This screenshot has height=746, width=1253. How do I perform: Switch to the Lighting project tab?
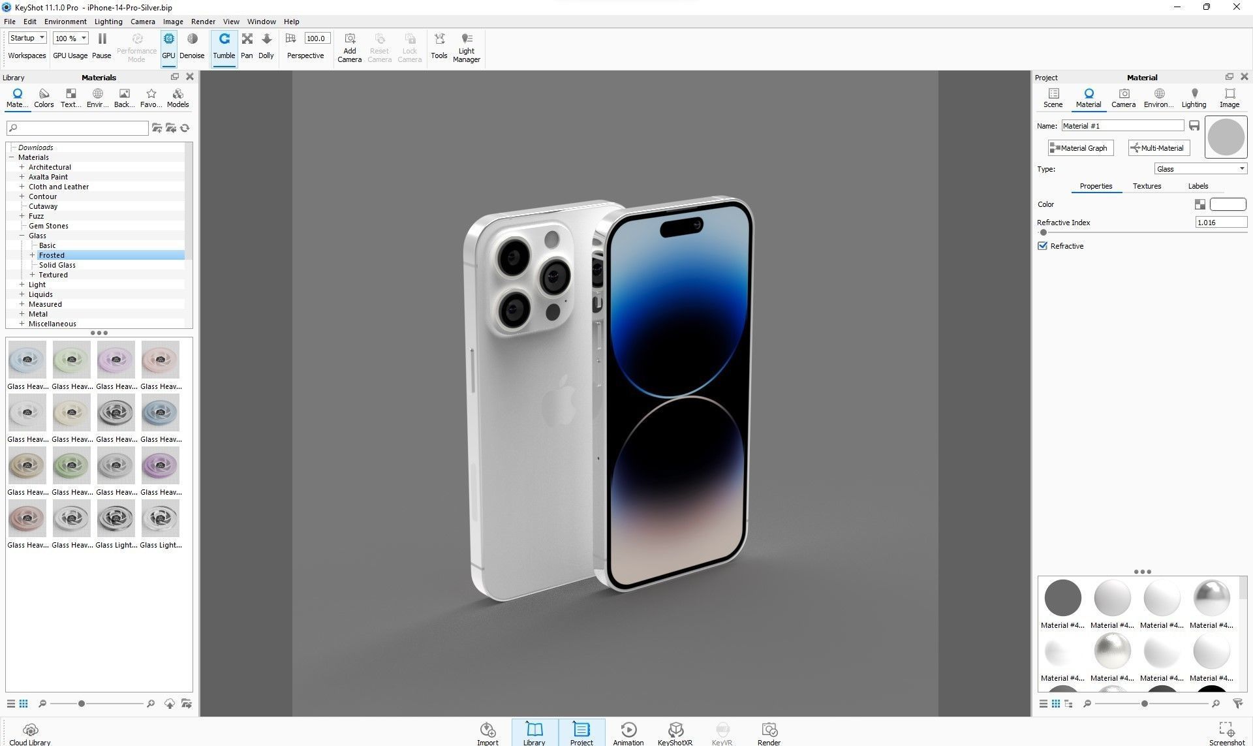click(x=1194, y=98)
